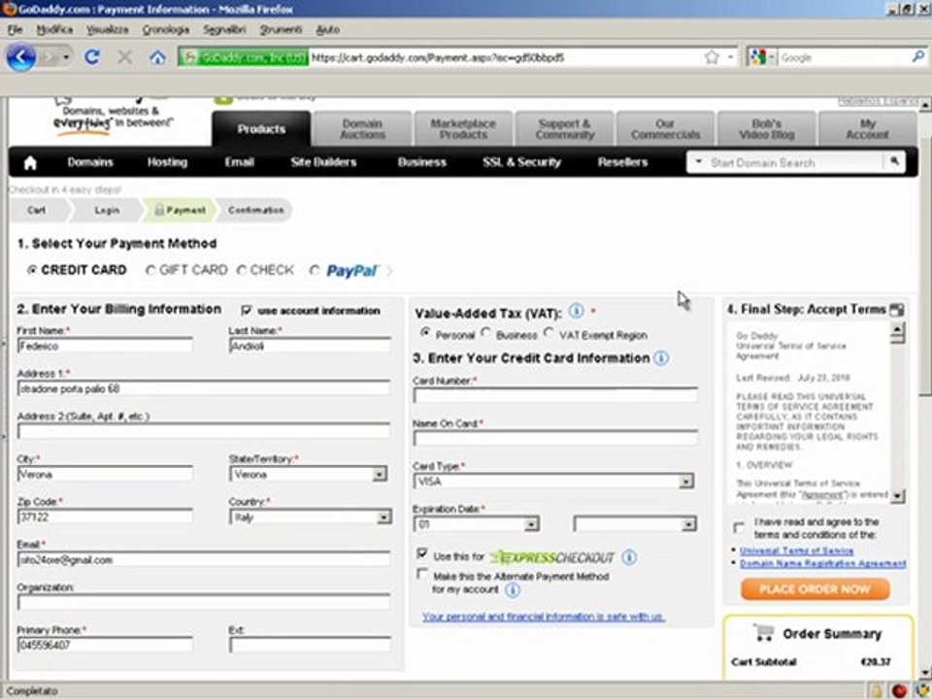Select the CHECK payment method
This screenshot has height=699, width=932.
242,270
